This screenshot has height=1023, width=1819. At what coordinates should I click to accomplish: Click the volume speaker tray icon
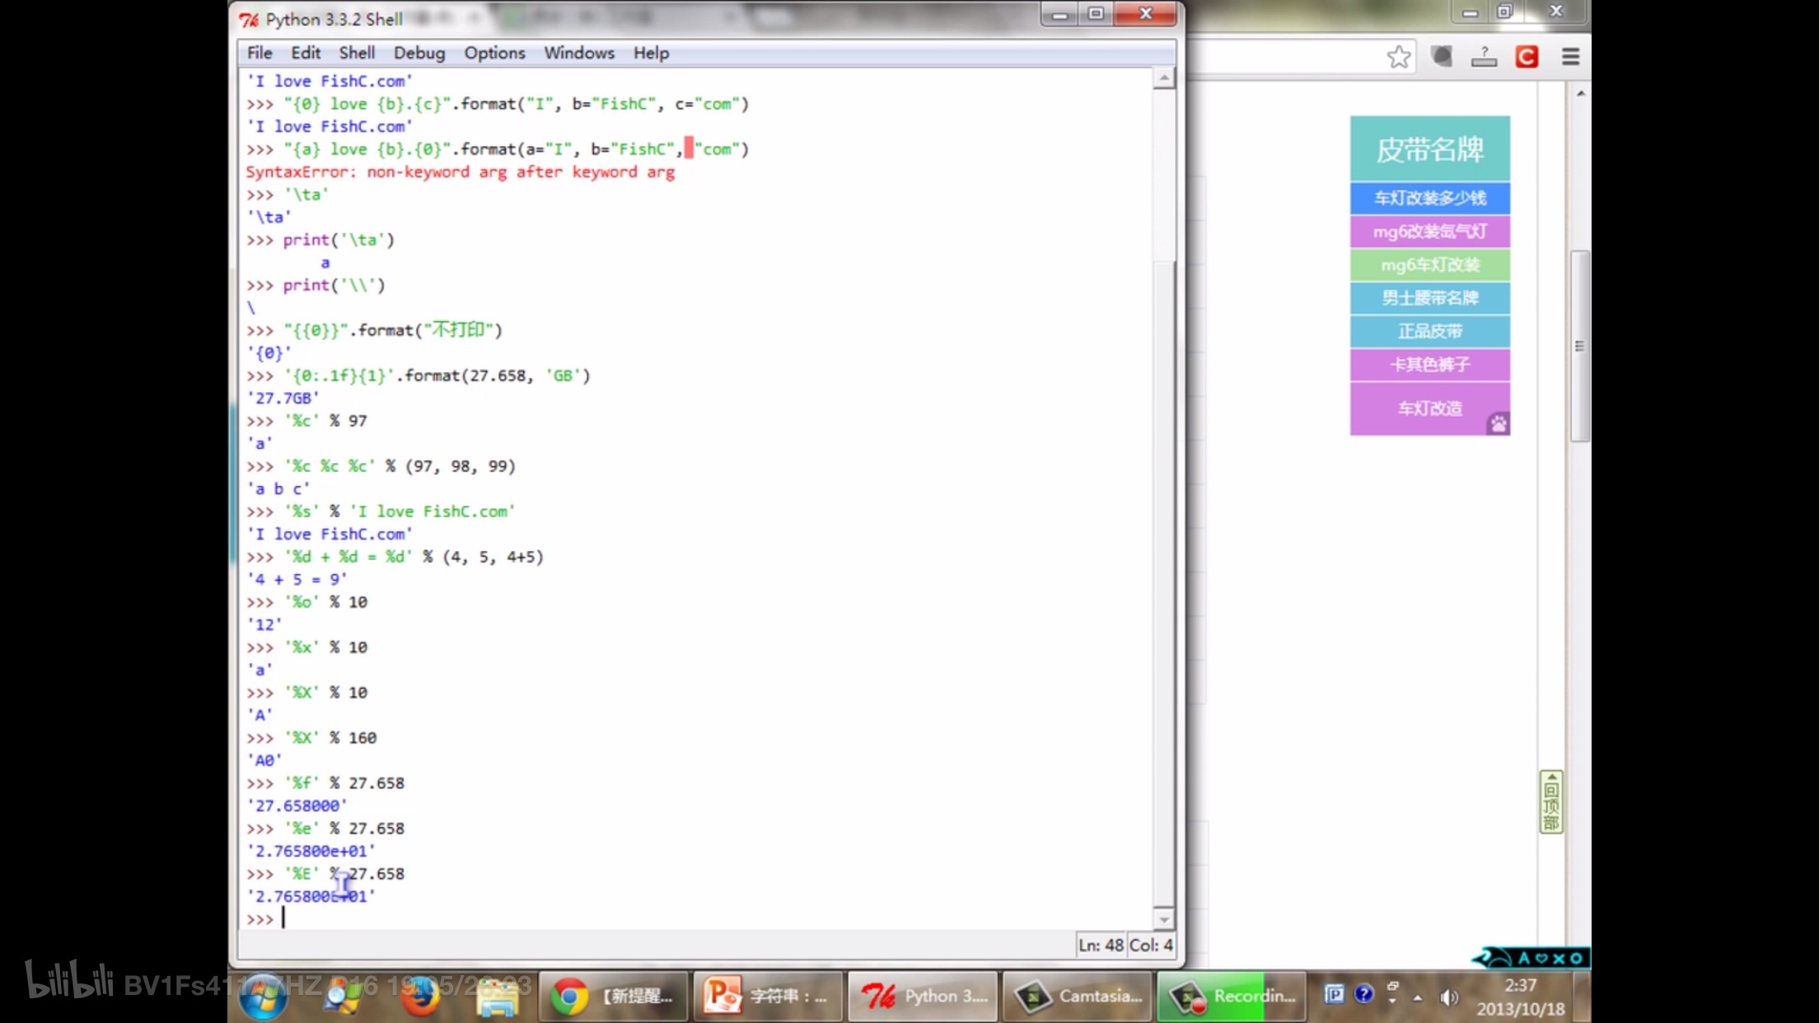click(1447, 997)
